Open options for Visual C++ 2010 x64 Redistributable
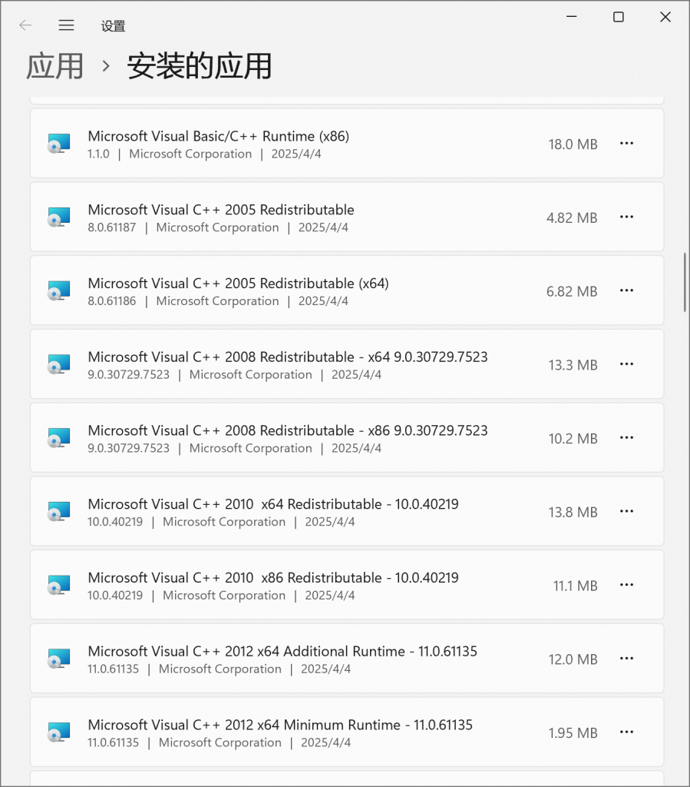Image resolution: width=690 pixels, height=787 pixels. click(626, 511)
